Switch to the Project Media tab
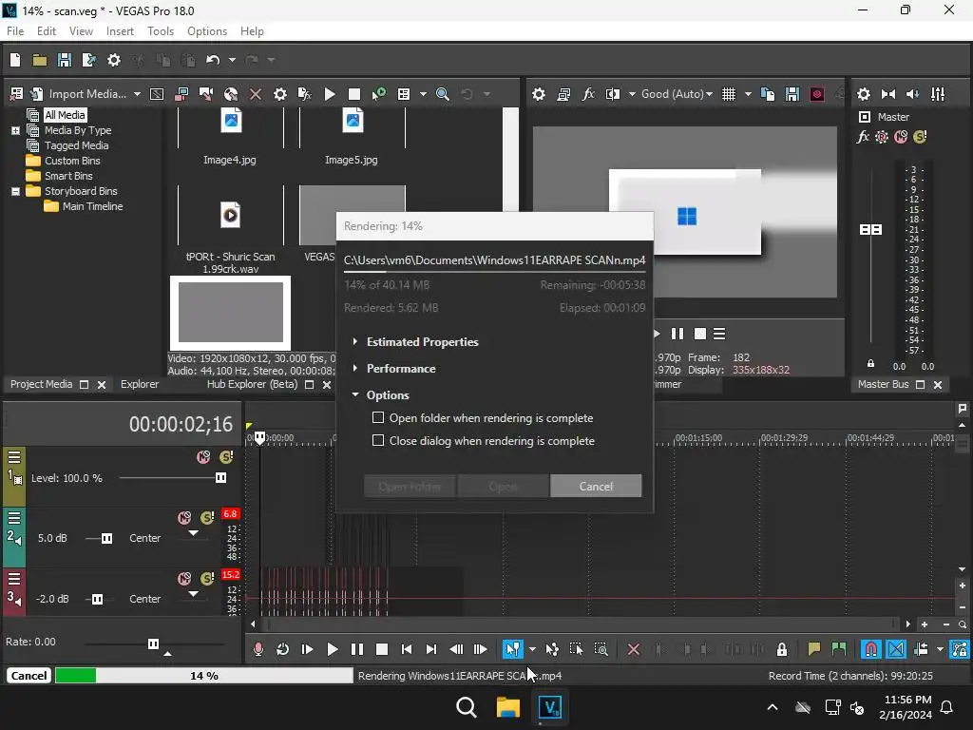973x730 pixels. click(x=41, y=384)
